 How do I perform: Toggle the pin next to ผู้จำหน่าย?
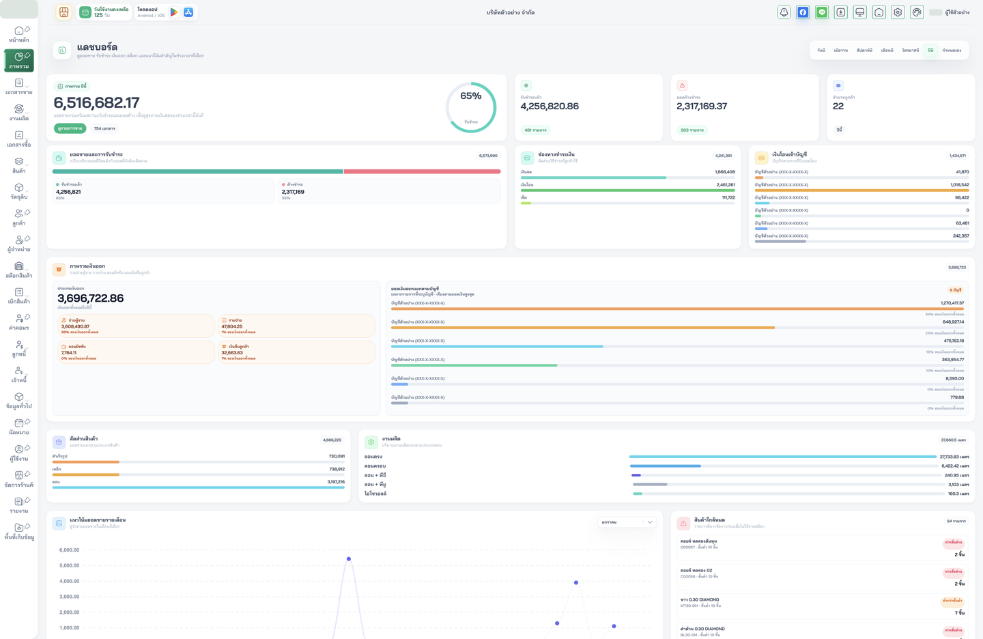[x=27, y=238]
